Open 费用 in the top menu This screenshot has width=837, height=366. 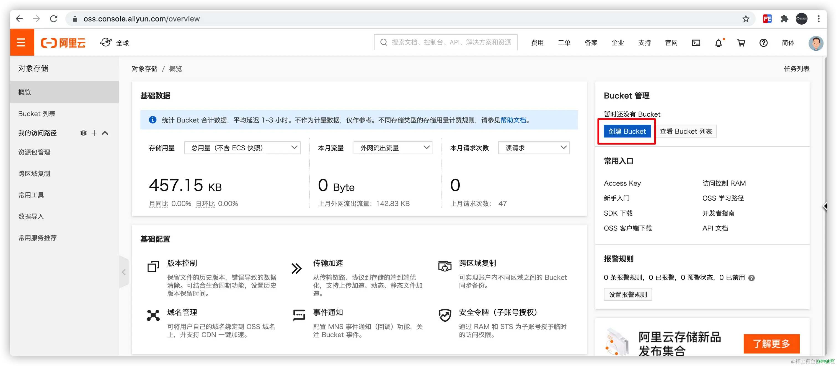(537, 43)
